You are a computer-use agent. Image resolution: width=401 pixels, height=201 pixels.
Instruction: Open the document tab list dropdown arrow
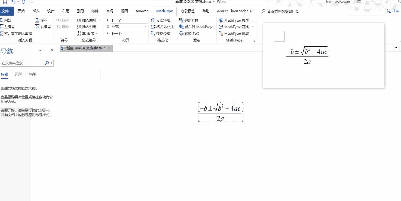click(x=396, y=48)
